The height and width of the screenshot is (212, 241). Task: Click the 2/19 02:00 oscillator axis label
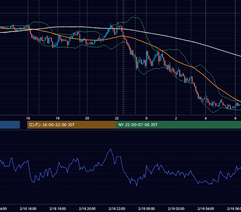pyautogui.click(x=176, y=208)
